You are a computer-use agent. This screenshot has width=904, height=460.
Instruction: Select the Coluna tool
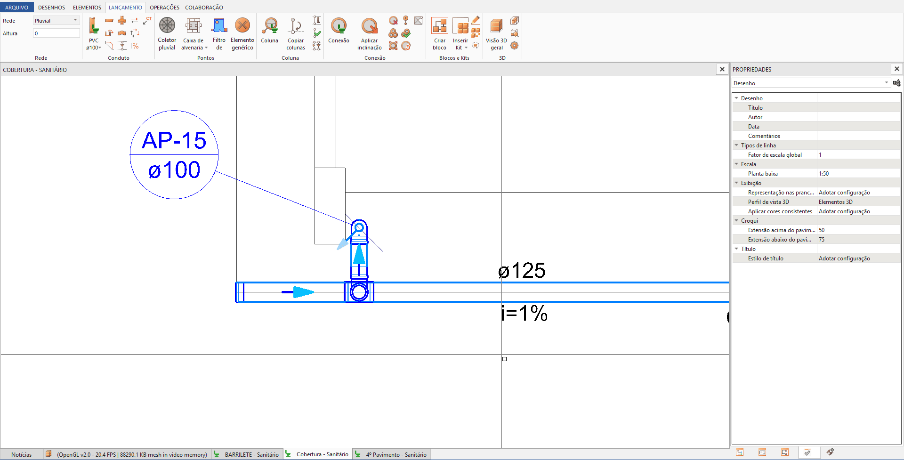(x=270, y=31)
